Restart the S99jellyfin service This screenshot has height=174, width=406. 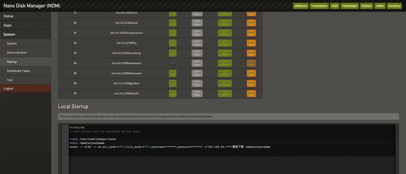[x=225, y=93]
